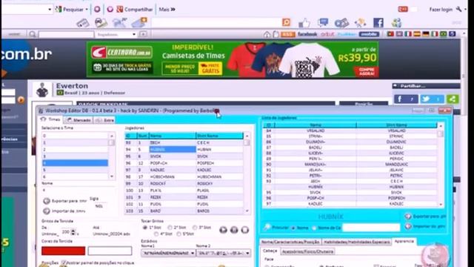Click the Gritos de Torcida number stepper
The height and width of the screenshot is (267, 474).
(x=73, y=232)
